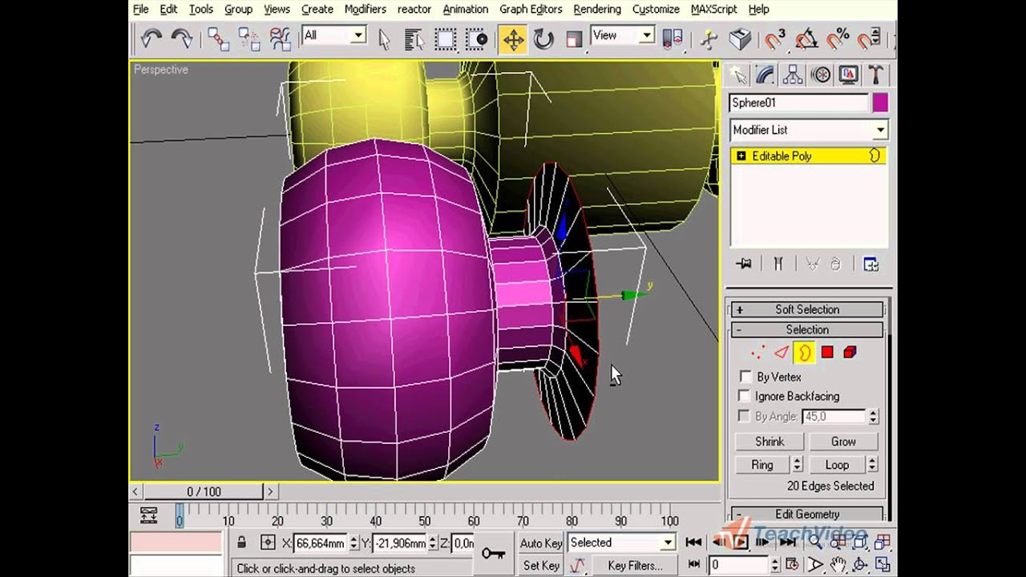Image resolution: width=1026 pixels, height=577 pixels.
Task: Activate the Select and Link tool
Action: 218,38
